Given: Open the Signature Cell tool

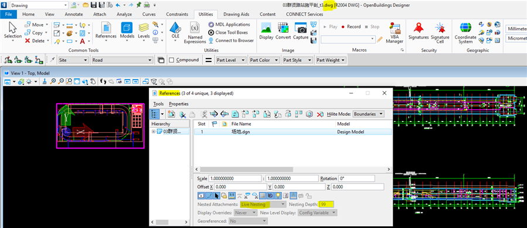Looking at the screenshot, I should pos(440,33).
